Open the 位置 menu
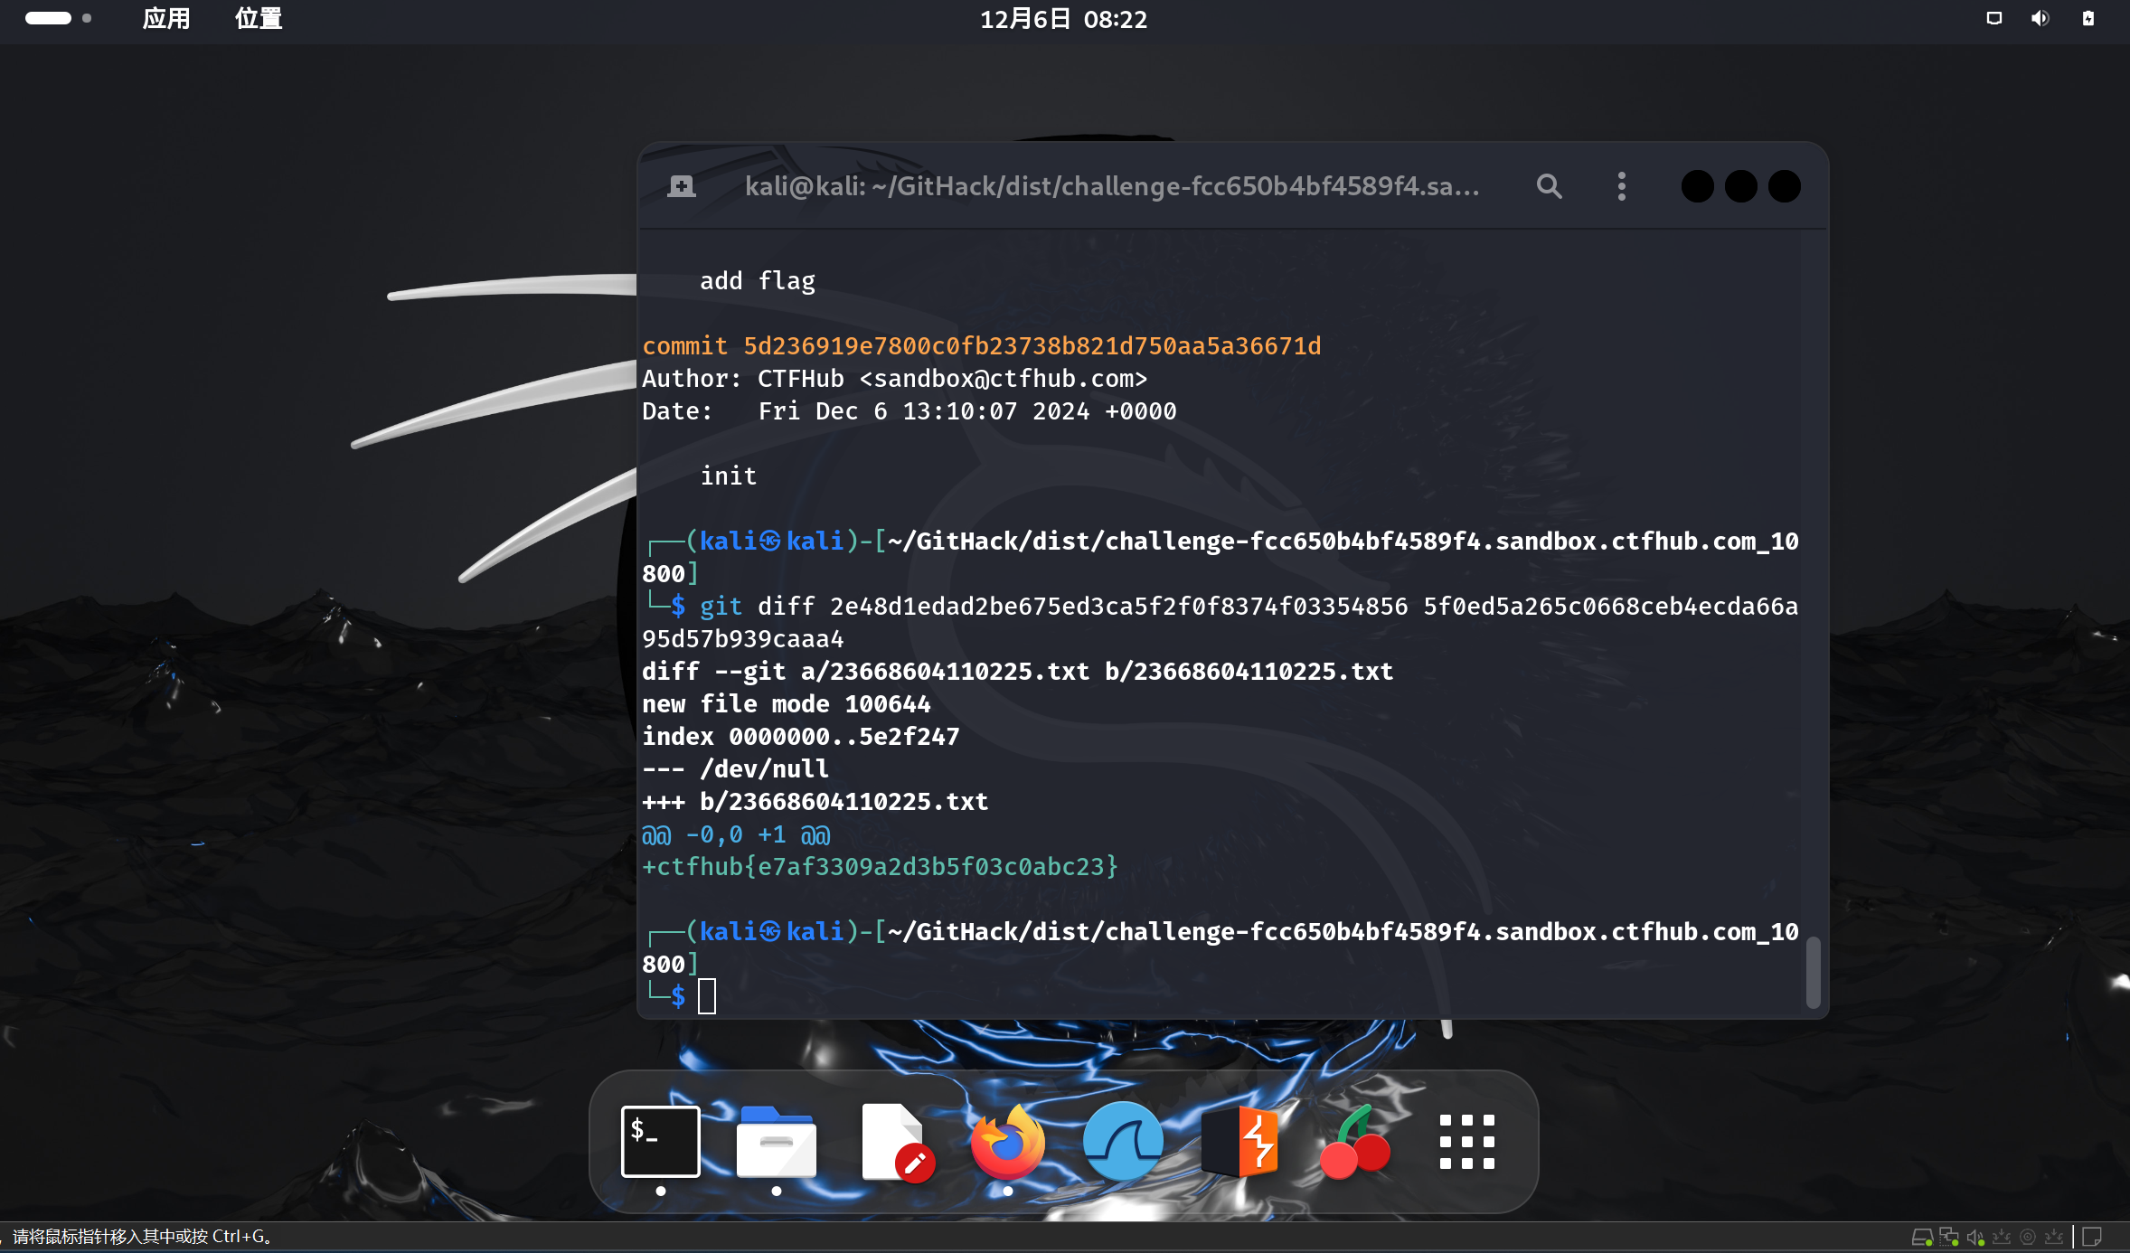 [x=259, y=19]
